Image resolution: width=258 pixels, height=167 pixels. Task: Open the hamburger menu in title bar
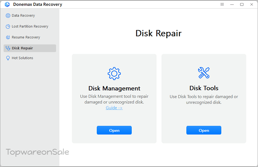pos(222,4)
